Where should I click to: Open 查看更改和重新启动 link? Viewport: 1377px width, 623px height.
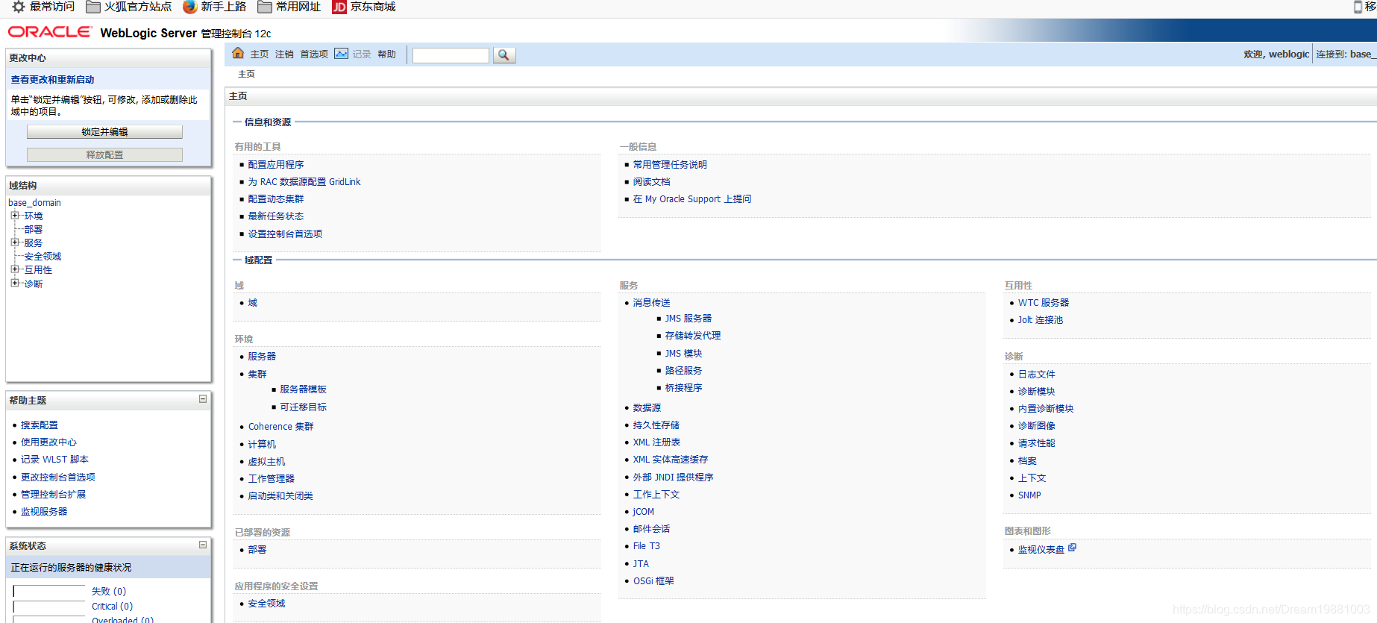coord(52,79)
